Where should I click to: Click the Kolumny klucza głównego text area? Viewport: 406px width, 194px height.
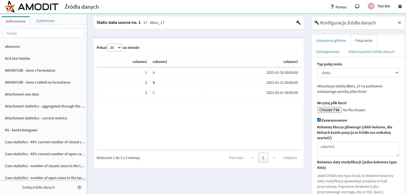(358, 149)
